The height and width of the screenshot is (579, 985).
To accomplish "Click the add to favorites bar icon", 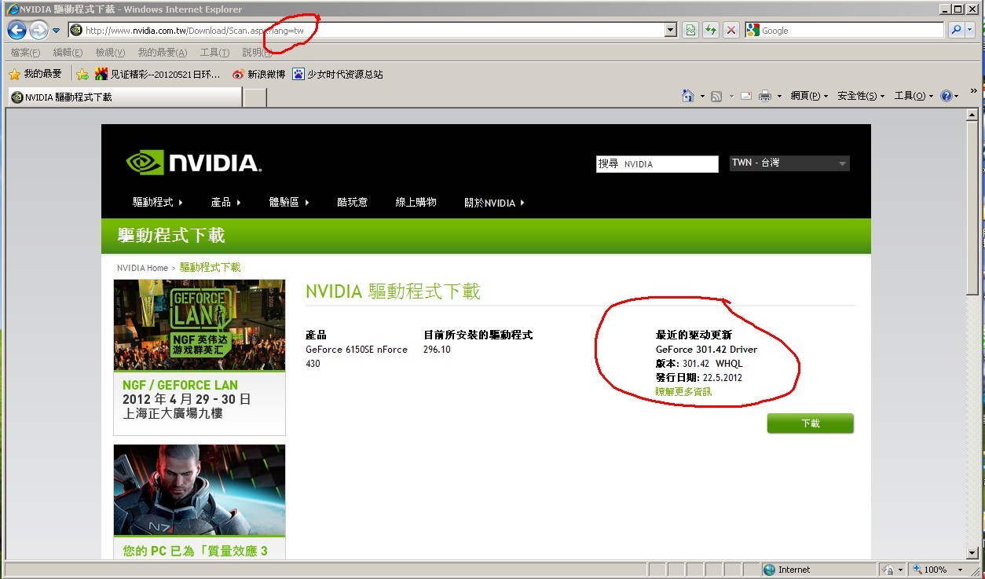I will (x=82, y=74).
